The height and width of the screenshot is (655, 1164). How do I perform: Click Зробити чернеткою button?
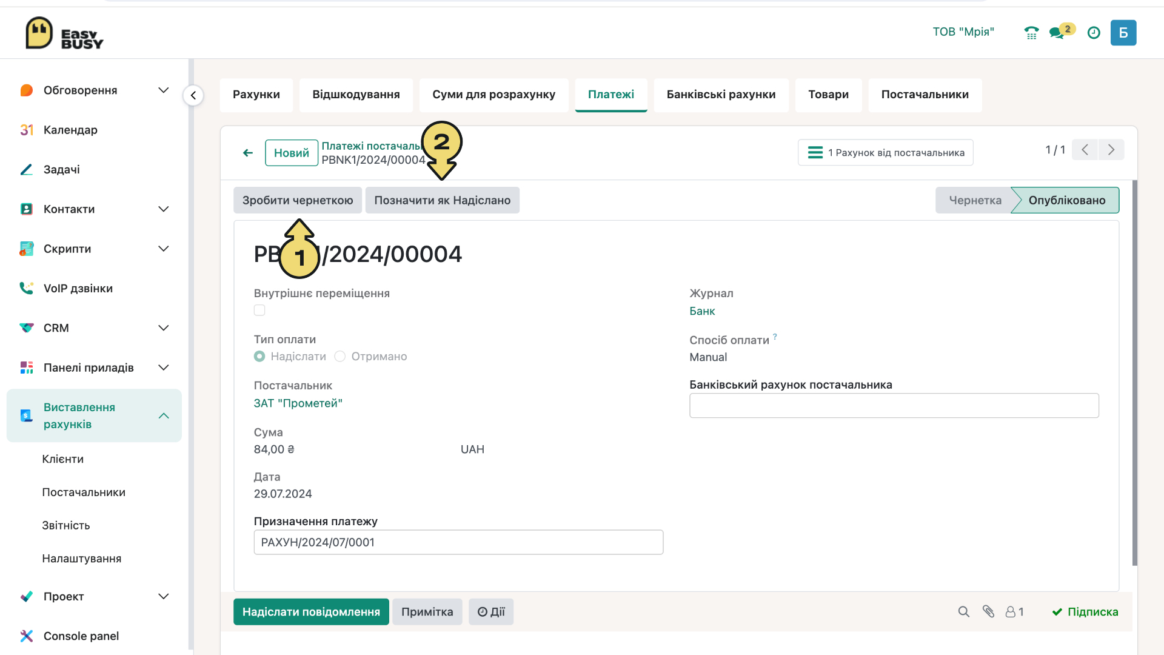coord(298,200)
